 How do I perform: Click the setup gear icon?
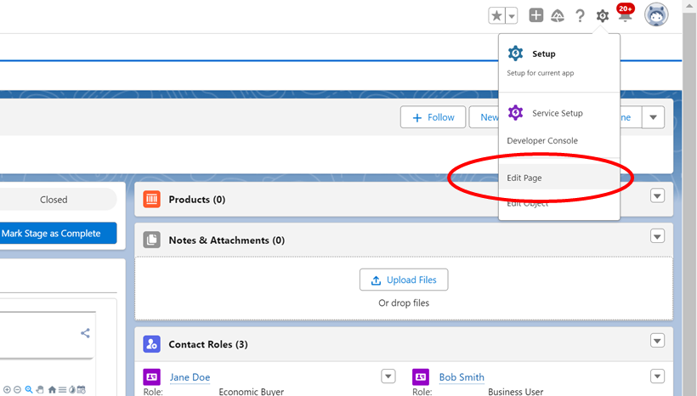[603, 15]
